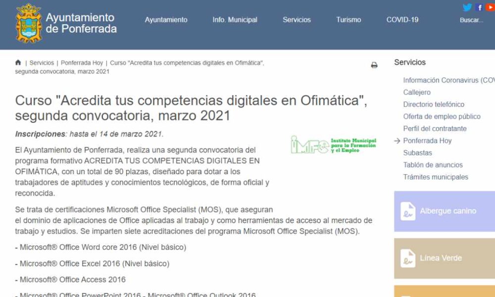Open the IMFE institute logo image
This screenshot has width=495, height=297.
tap(333, 145)
